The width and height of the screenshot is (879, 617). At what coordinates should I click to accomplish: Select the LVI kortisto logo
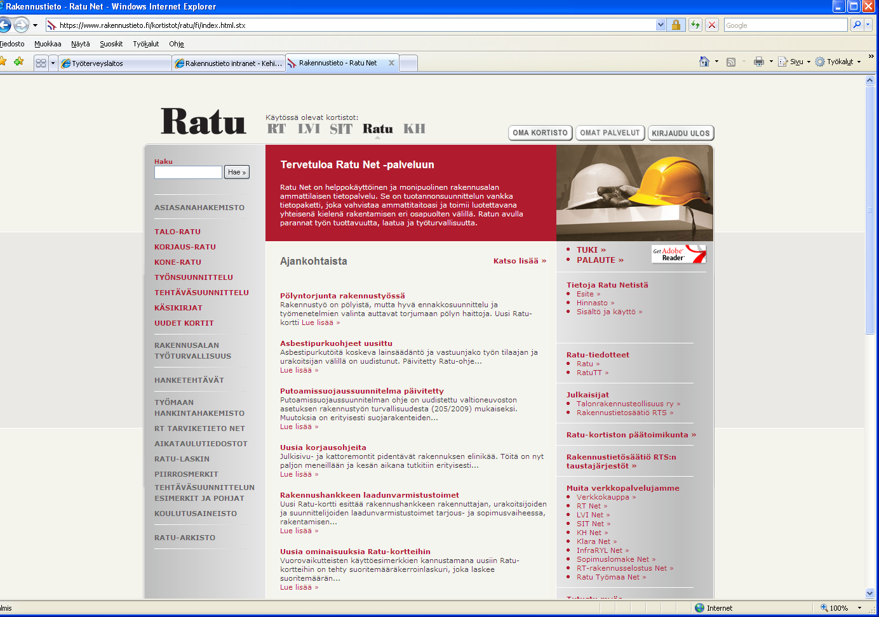(309, 129)
